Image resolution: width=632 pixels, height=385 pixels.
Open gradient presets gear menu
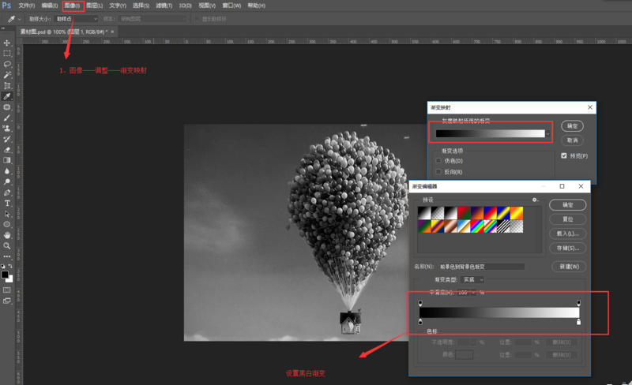coord(535,200)
